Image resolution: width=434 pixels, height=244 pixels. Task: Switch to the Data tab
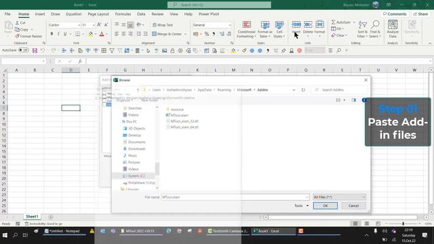[x=141, y=14]
